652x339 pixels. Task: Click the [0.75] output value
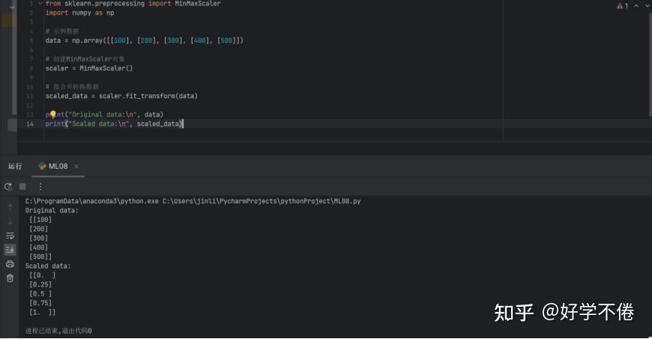[x=40, y=303]
